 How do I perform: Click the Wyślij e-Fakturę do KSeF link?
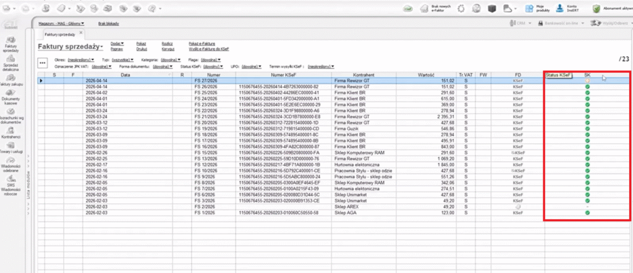coord(209,48)
